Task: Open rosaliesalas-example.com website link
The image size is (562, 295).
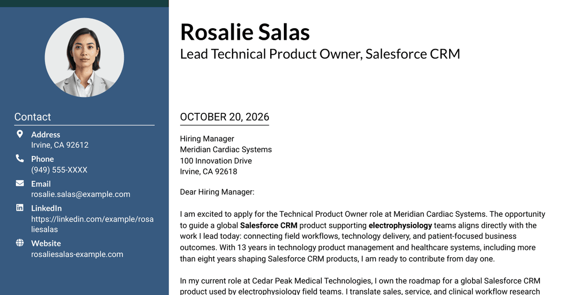Action: [77, 254]
